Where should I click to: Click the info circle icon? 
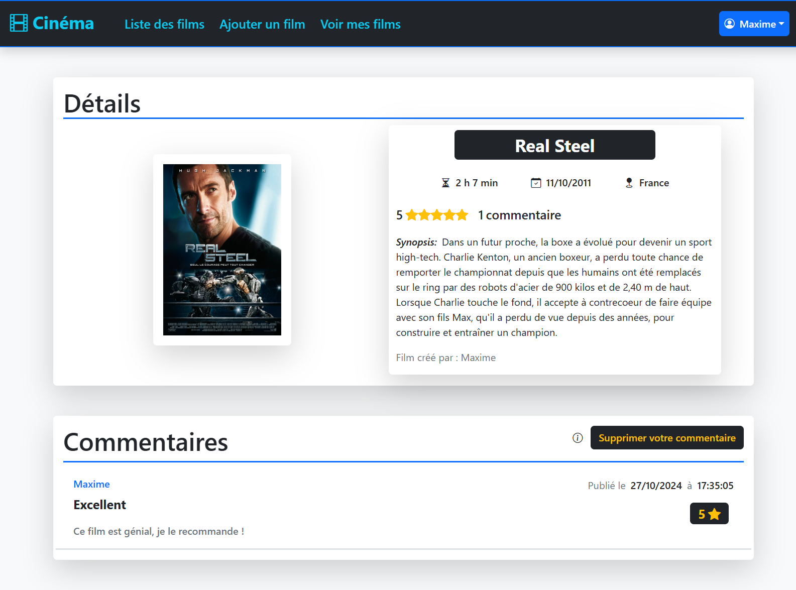(x=578, y=438)
